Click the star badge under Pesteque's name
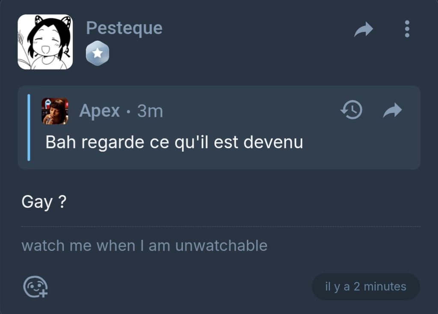The width and height of the screenshot is (438, 314). [98, 53]
